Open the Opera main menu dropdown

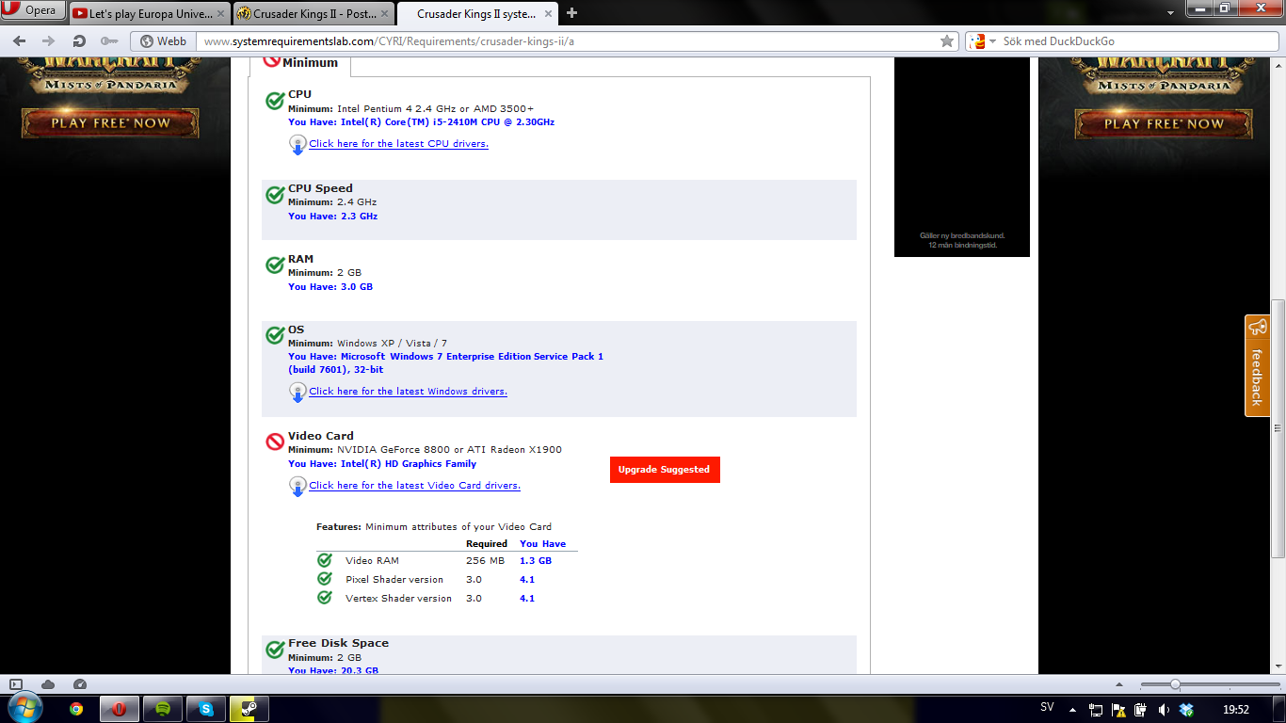(x=34, y=11)
